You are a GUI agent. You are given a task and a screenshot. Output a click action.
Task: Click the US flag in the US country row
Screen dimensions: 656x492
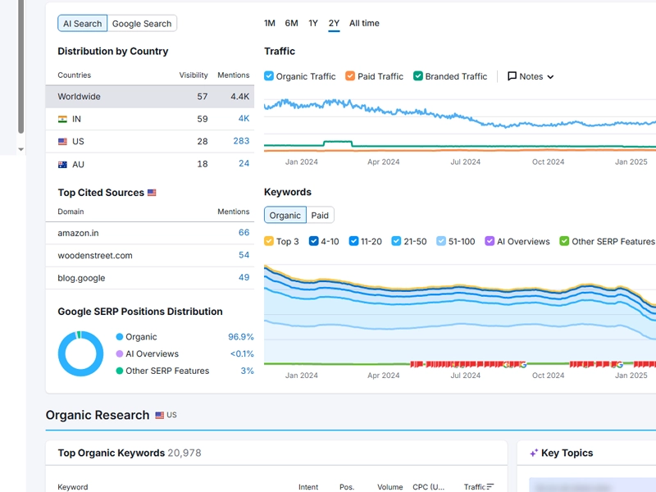pos(63,141)
